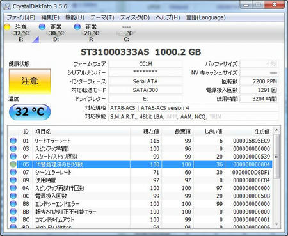Click status icon of row B8

tap(13, 203)
